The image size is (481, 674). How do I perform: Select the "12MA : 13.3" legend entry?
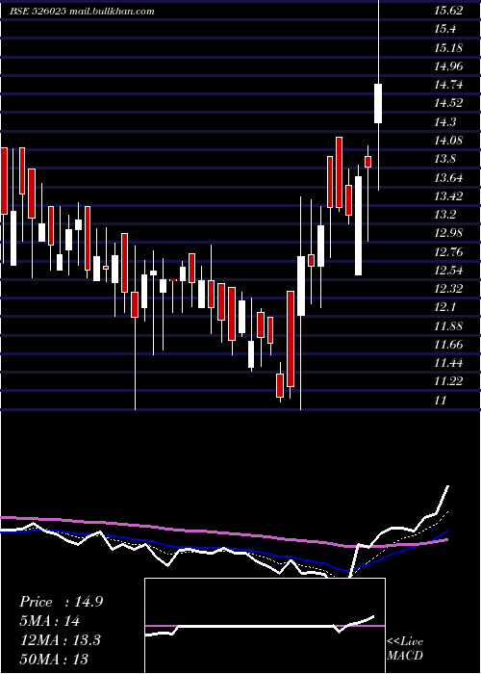(x=60, y=640)
